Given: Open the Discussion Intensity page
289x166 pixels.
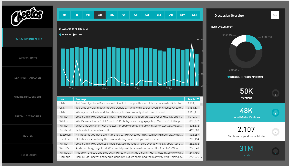Looking at the screenshot, I should [x=27, y=38].
